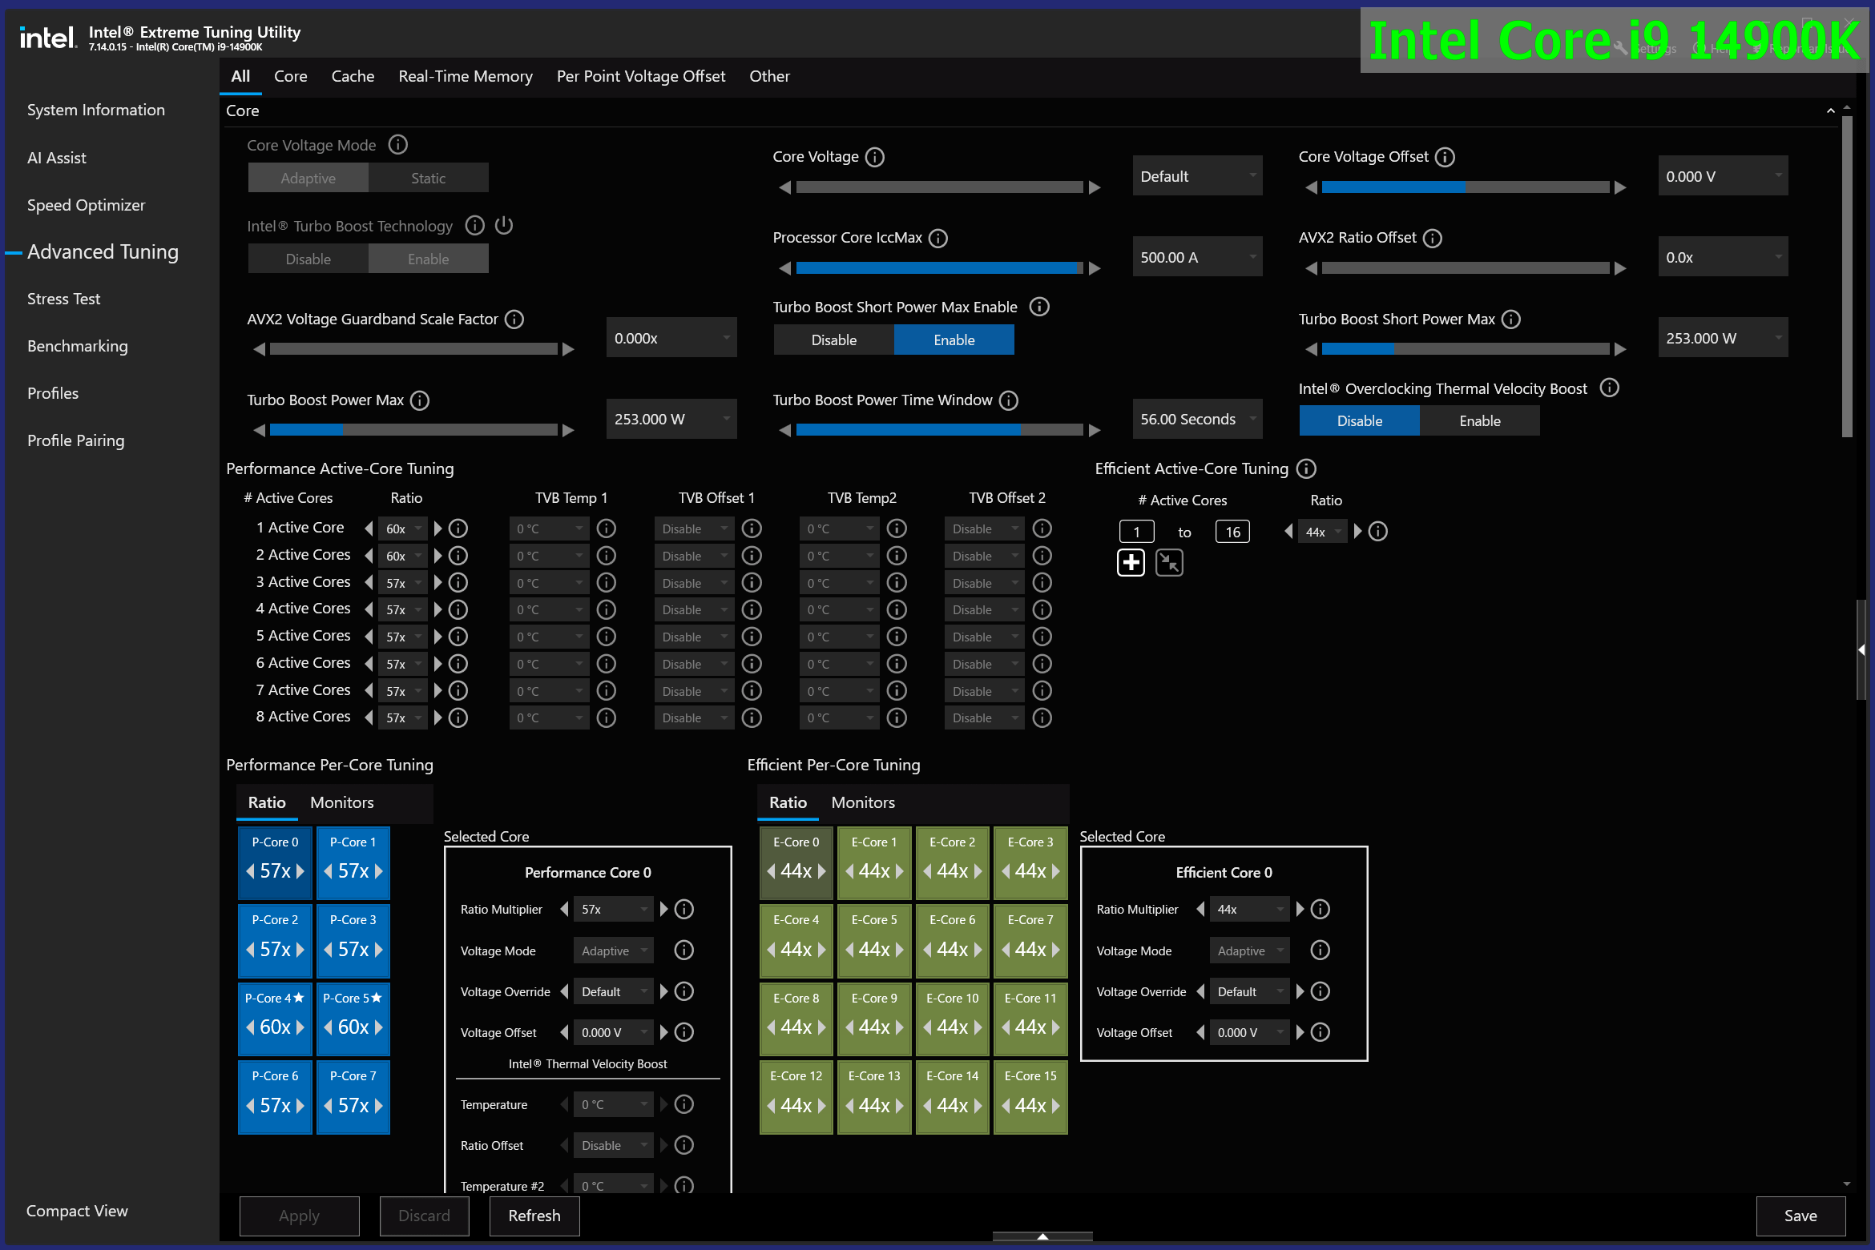Increase 3 Active Cores ratio with right arrow
Screen dimensions: 1875x1250
[438, 583]
